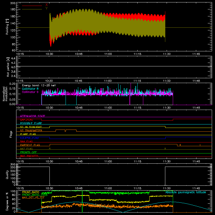215x215 pixels.
Task: Click the 200 tick label on Pointing axis
Action: tap(13, 3)
